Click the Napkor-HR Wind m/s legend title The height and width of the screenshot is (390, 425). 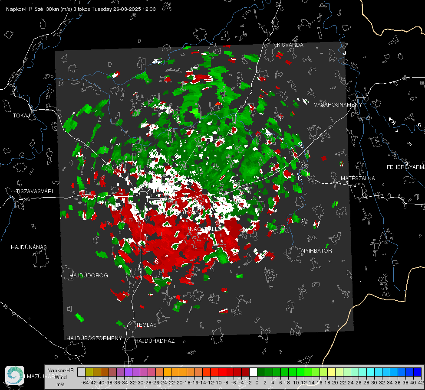coord(60,377)
